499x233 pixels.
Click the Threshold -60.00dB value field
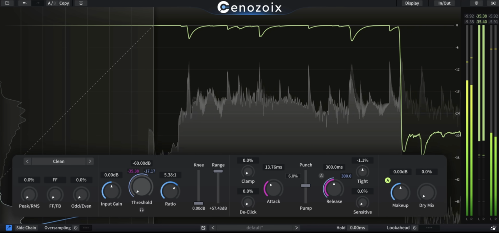coord(142,163)
